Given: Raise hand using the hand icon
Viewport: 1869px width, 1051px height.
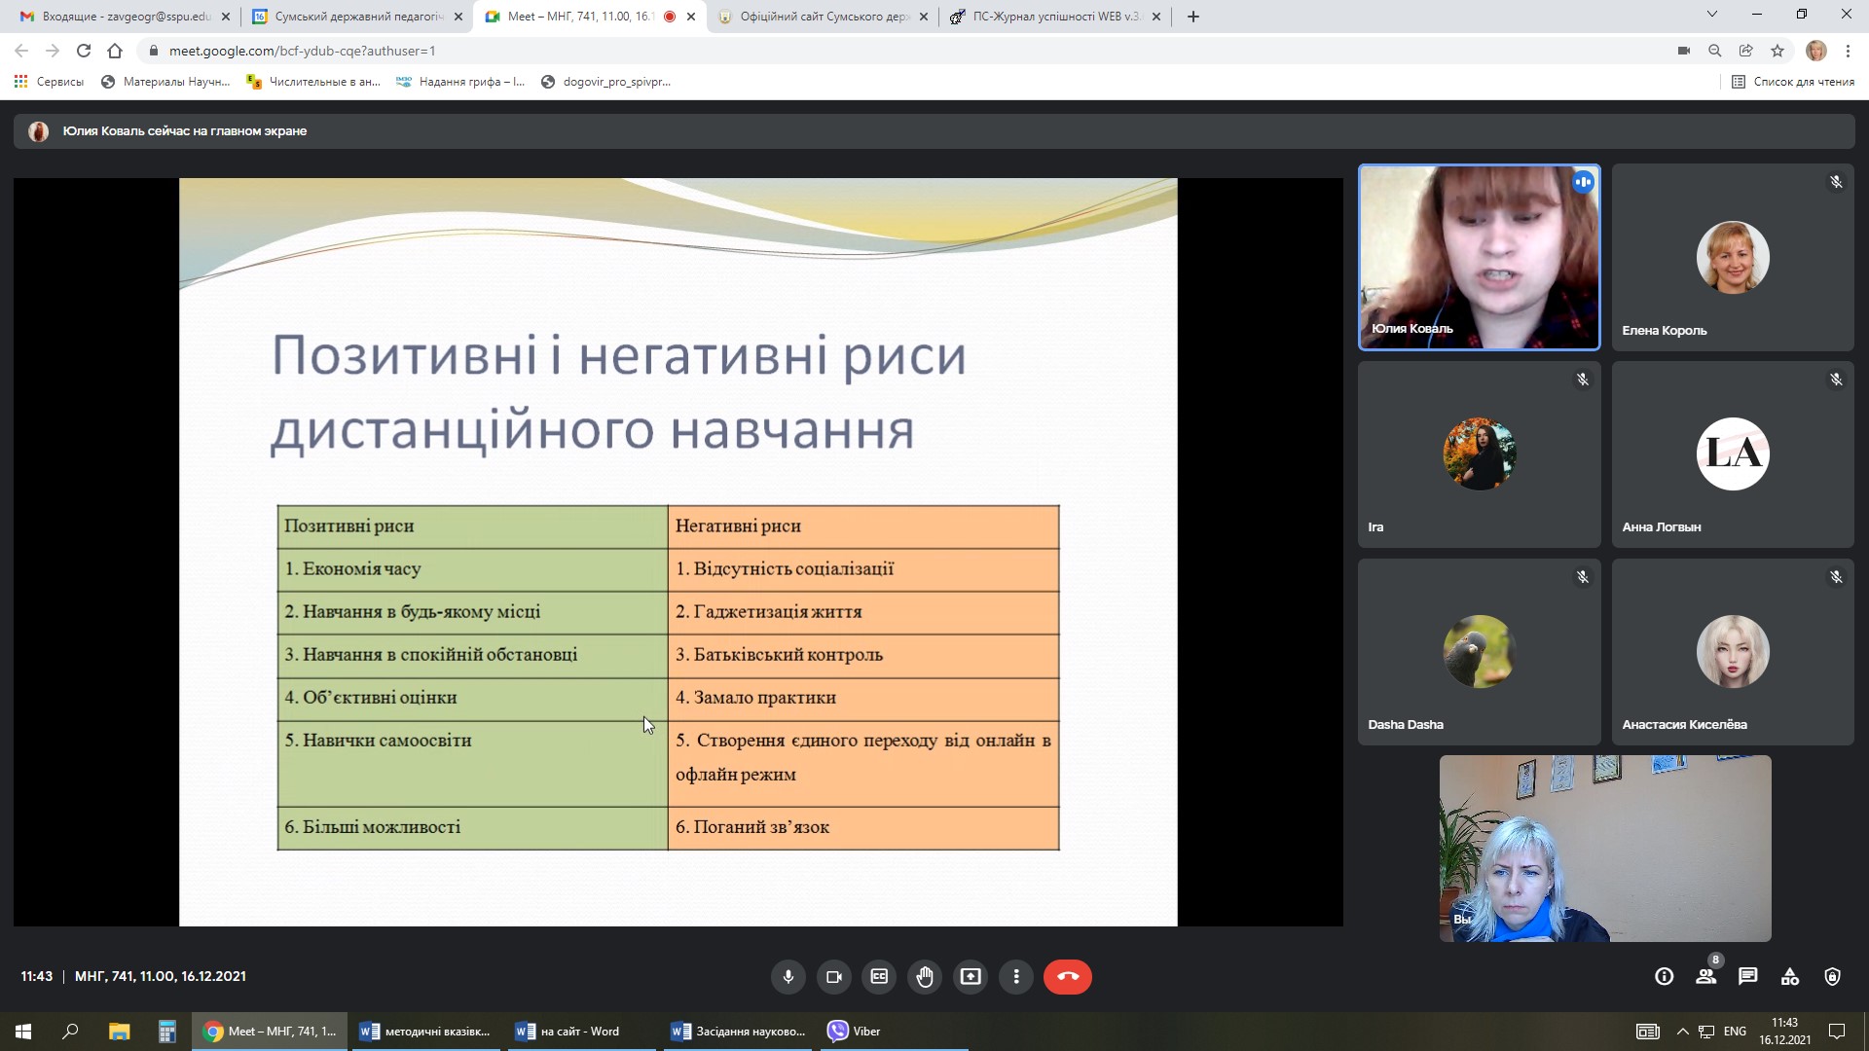Looking at the screenshot, I should (925, 976).
